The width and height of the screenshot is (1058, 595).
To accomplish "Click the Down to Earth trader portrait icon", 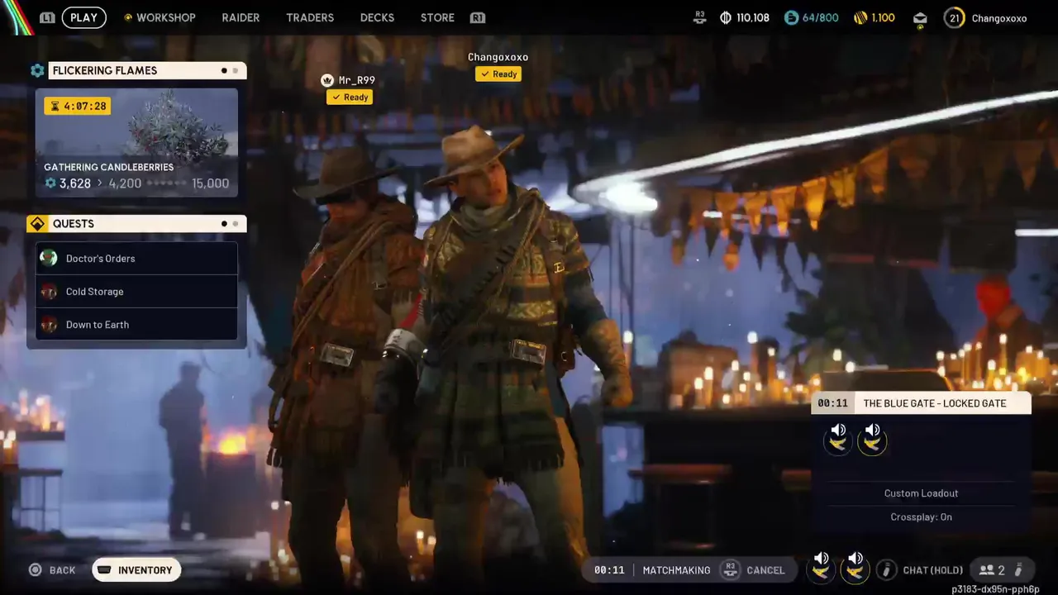I will coord(49,325).
